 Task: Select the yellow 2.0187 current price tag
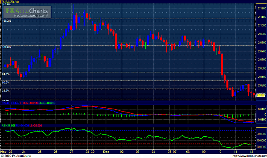tap(261, 95)
